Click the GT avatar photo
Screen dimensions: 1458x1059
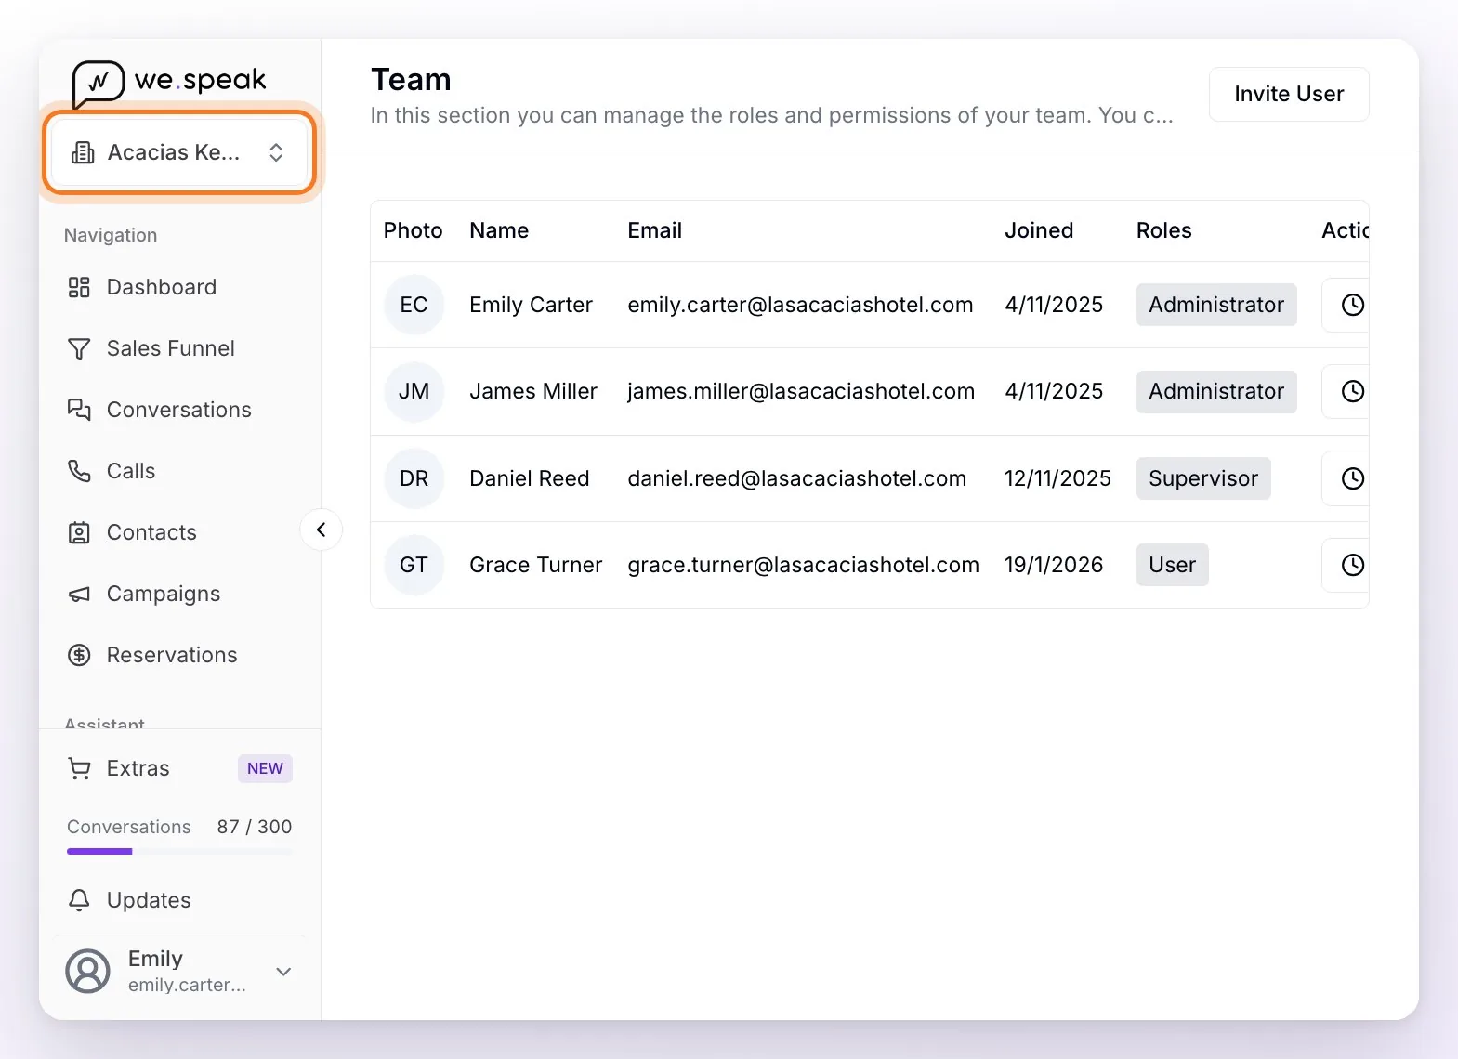click(414, 565)
